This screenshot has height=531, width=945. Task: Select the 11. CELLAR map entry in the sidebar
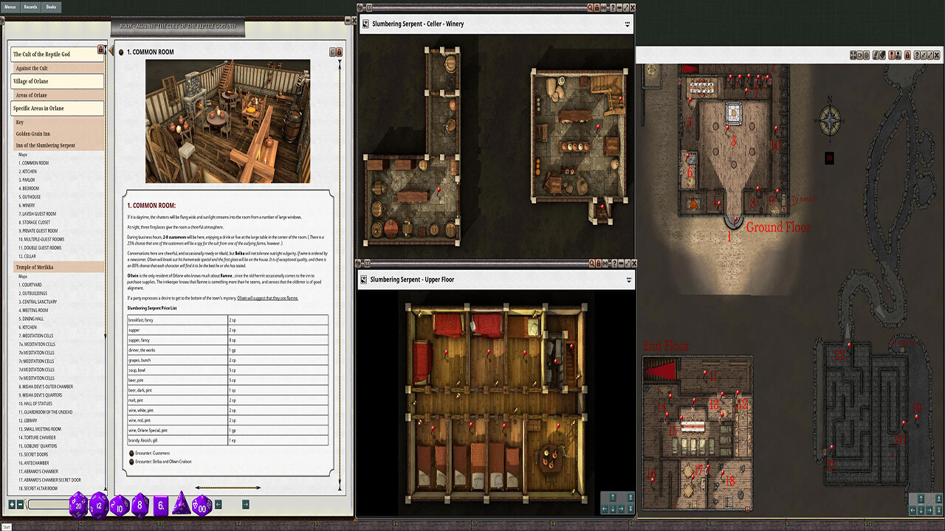pos(28,256)
